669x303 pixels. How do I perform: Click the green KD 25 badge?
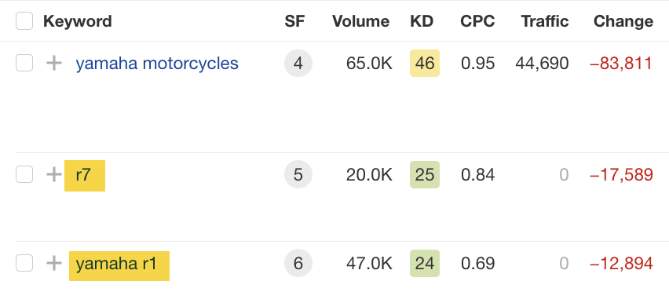[x=425, y=174]
